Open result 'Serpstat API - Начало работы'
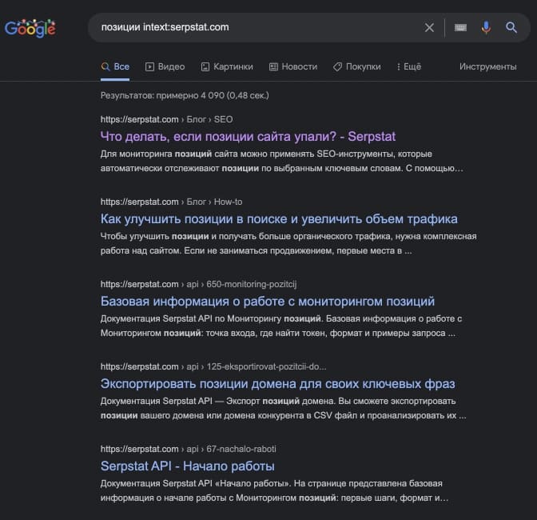Viewport: 537px width, 520px height. 187,466
